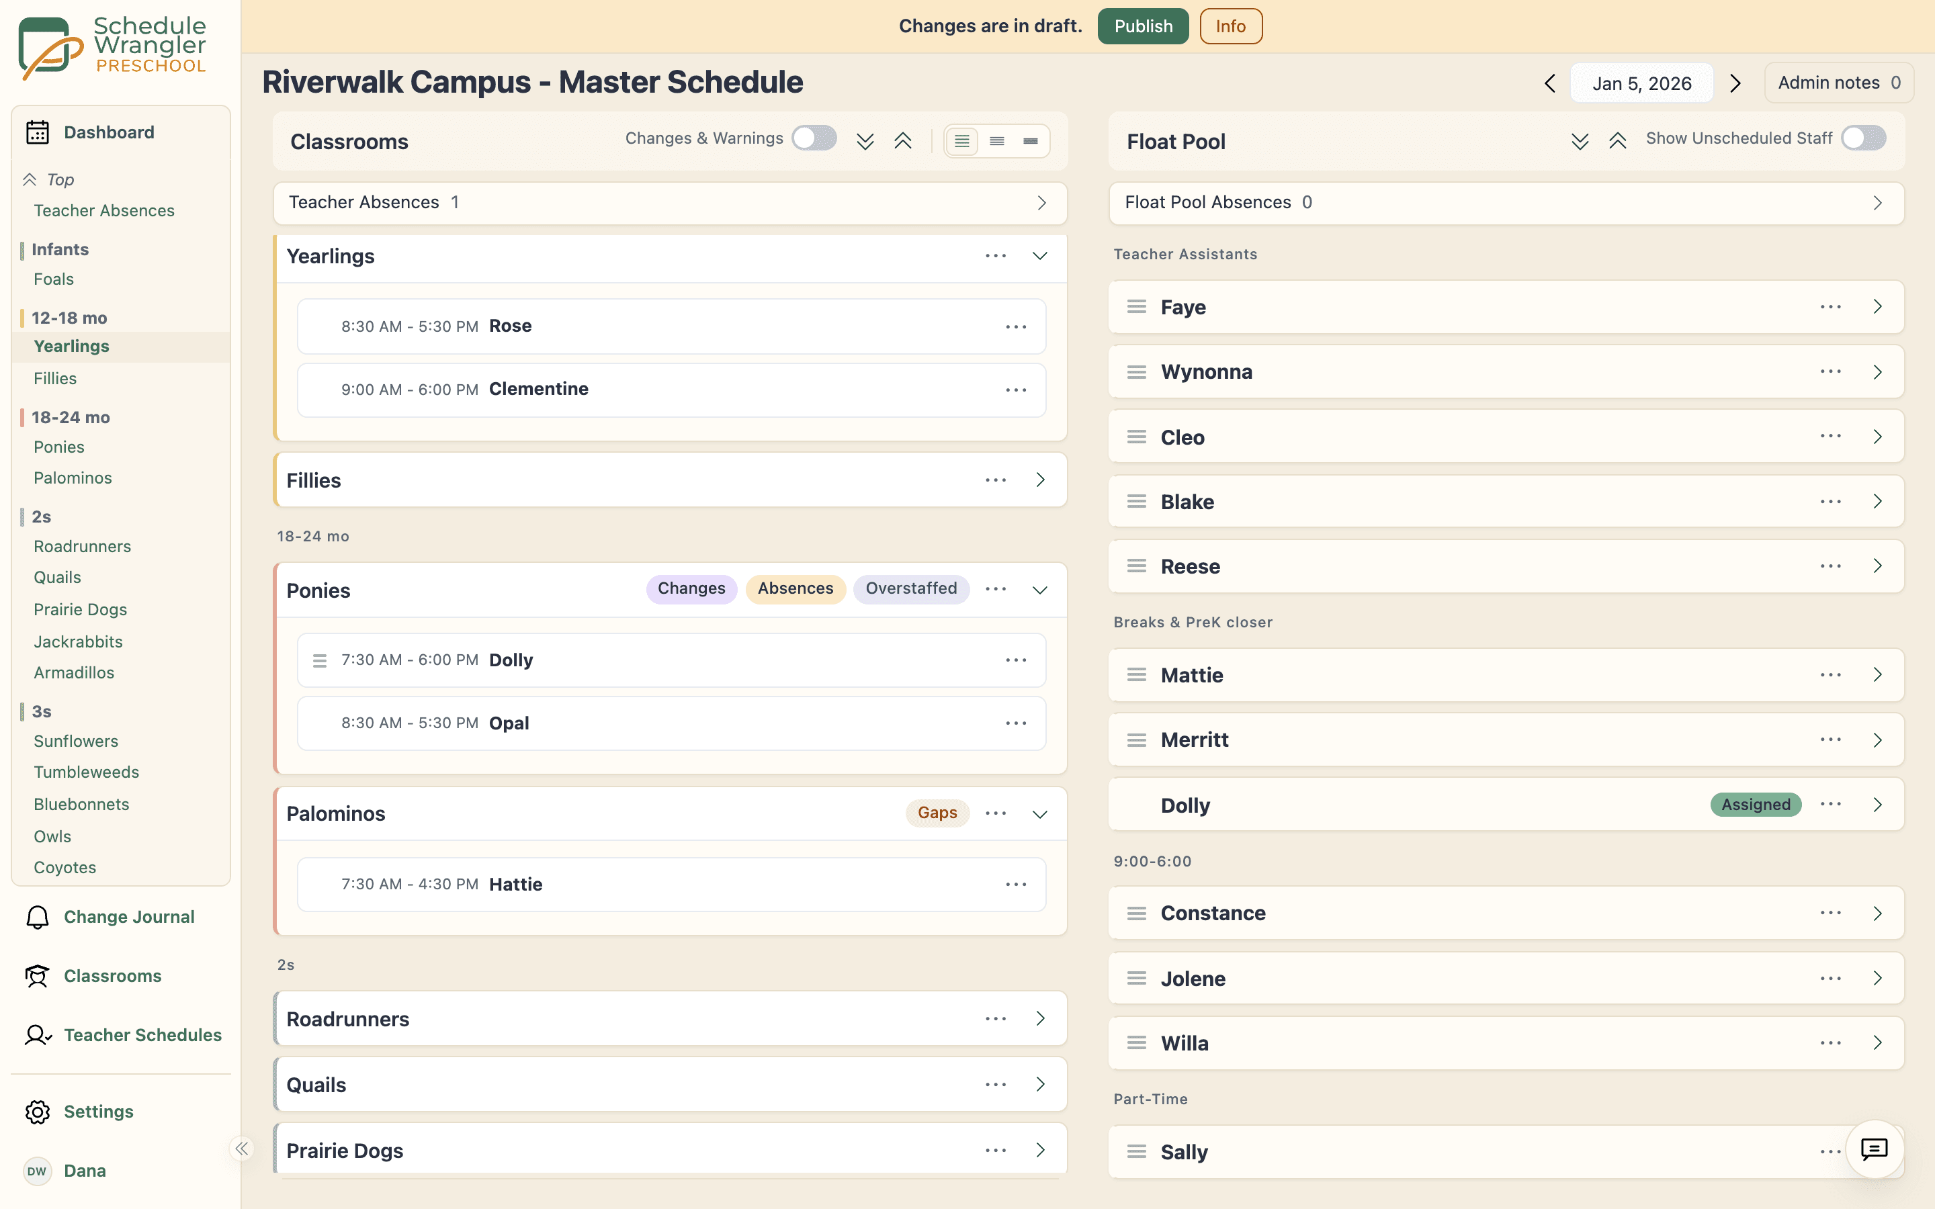
Task: Expand the Roadrunners classroom chevron
Action: click(x=1039, y=1019)
